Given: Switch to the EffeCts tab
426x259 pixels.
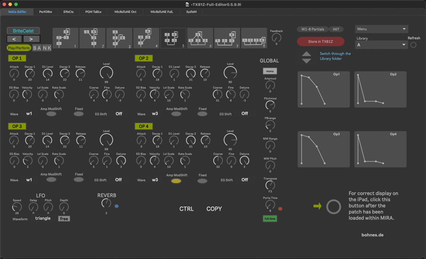Looking at the screenshot, I should point(68,12).
